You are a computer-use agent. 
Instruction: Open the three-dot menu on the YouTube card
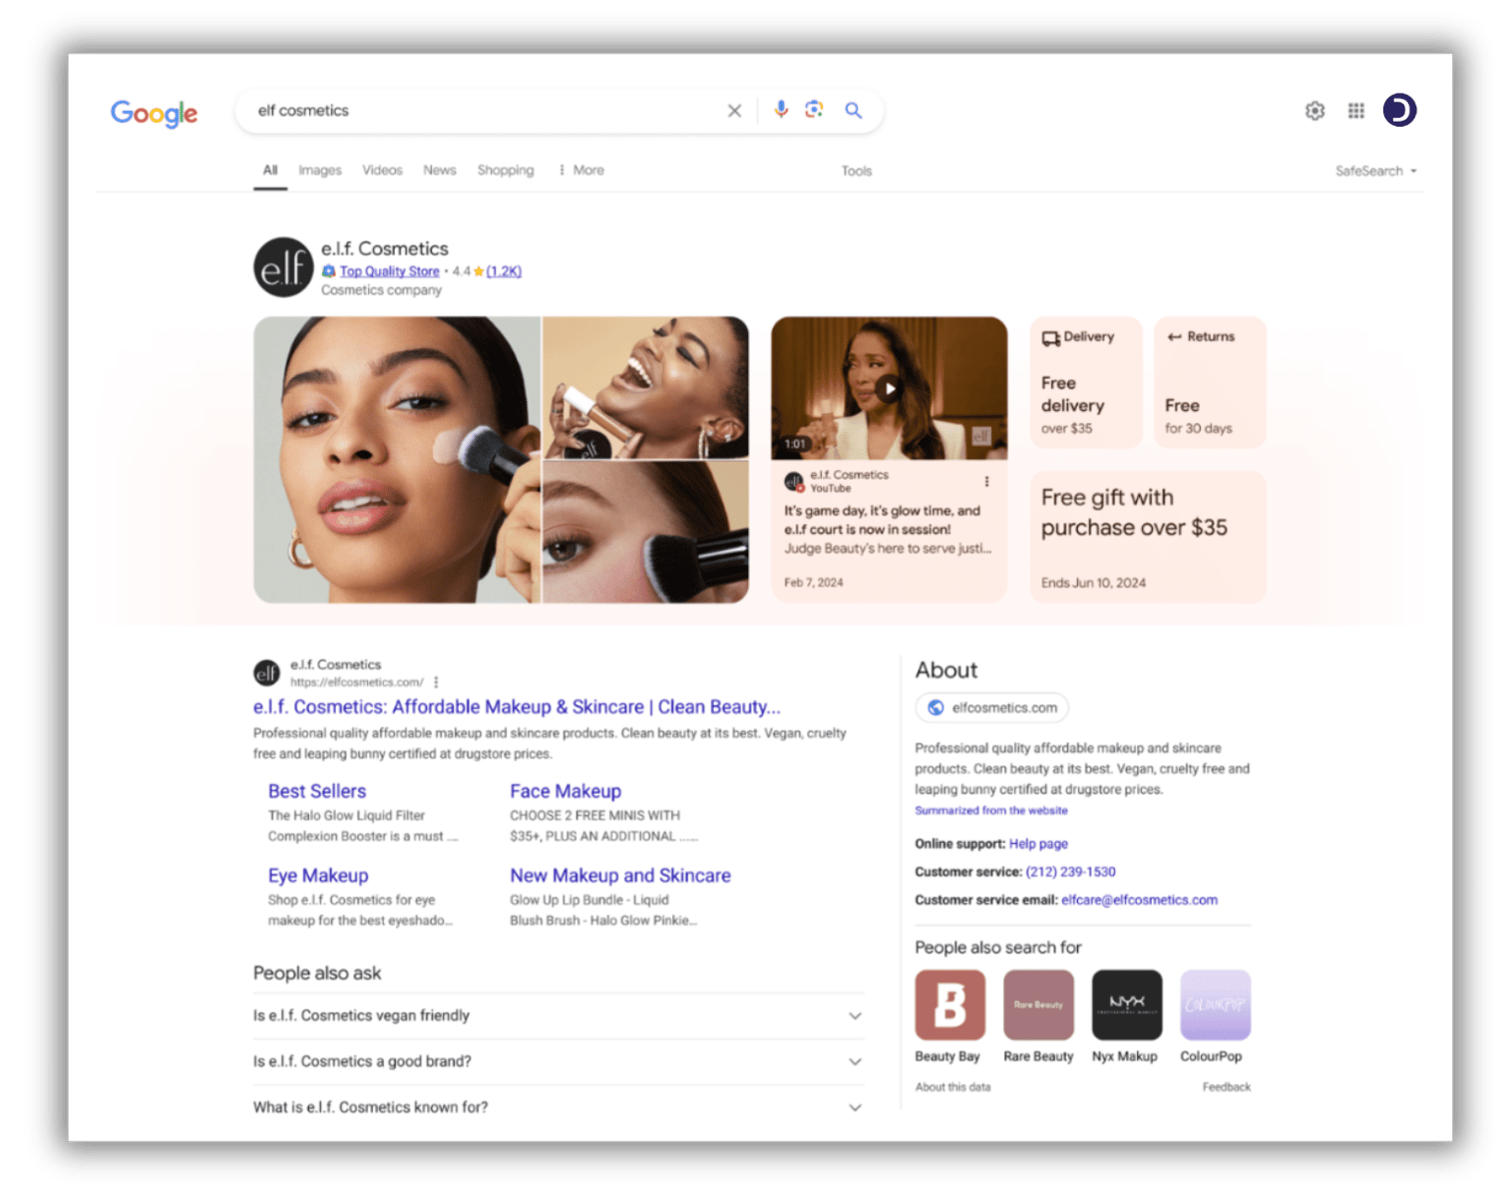pyautogui.click(x=986, y=482)
